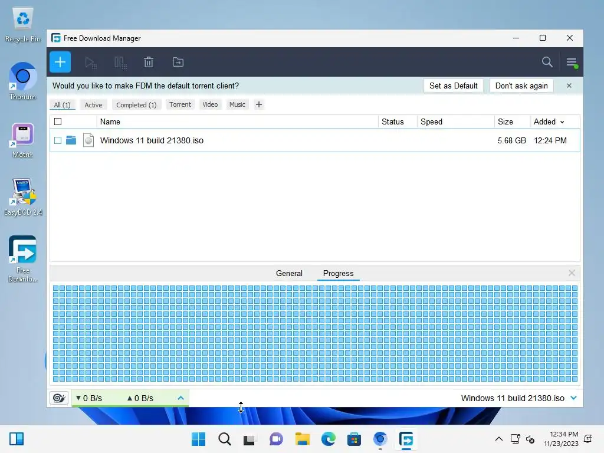The height and width of the screenshot is (453, 604).
Task: Add a new filter tag with plus
Action: [259, 104]
